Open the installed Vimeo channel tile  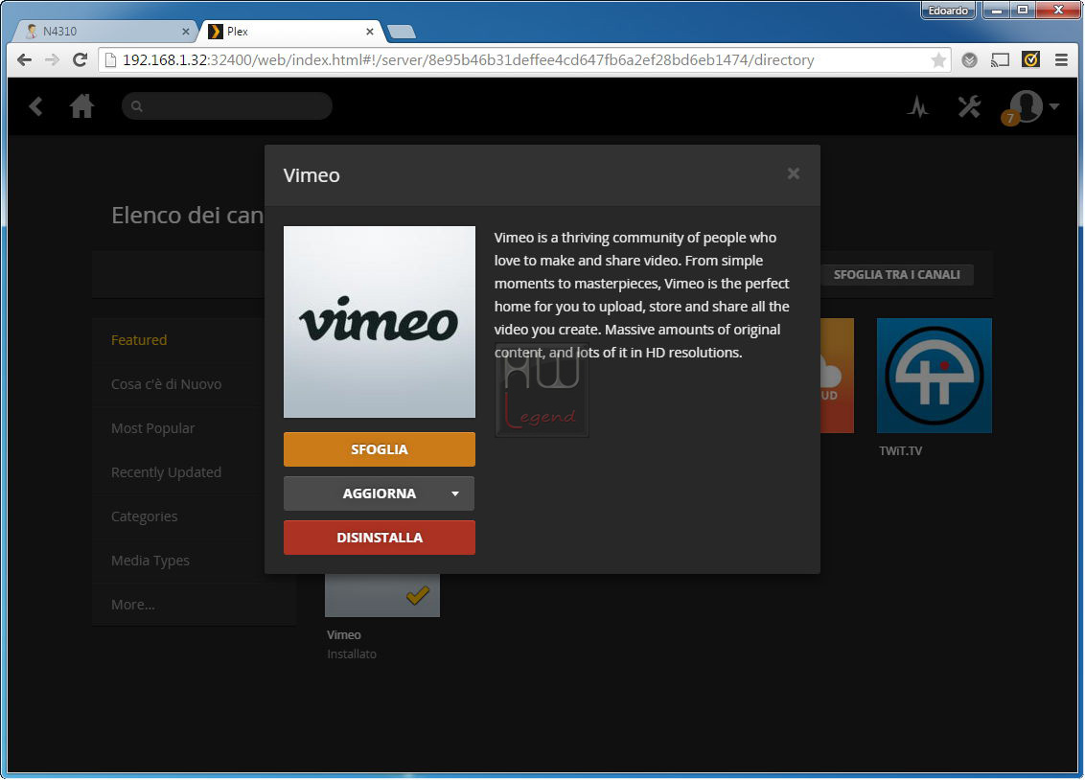tap(382, 595)
